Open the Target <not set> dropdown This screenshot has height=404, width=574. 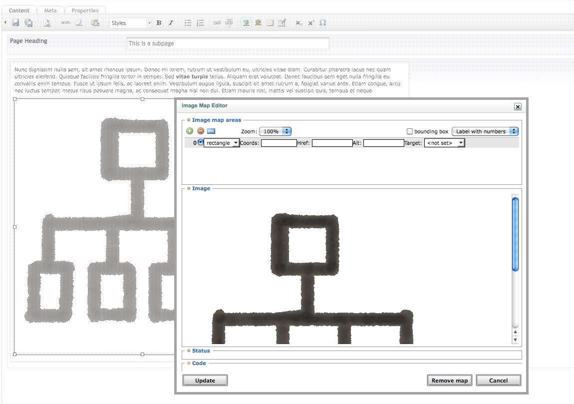coord(444,143)
